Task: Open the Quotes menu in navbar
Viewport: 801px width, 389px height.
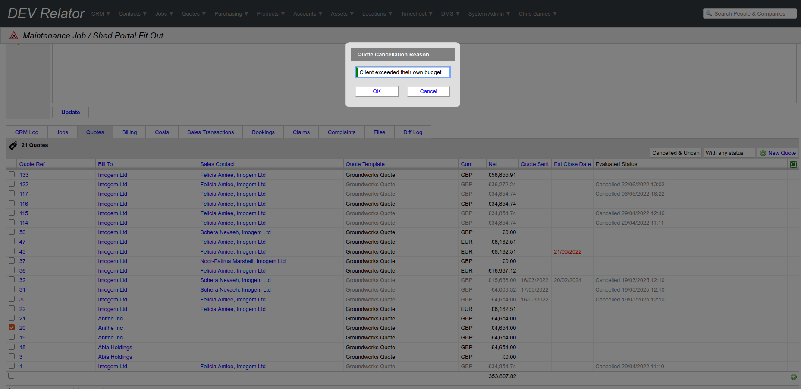Action: (x=194, y=14)
